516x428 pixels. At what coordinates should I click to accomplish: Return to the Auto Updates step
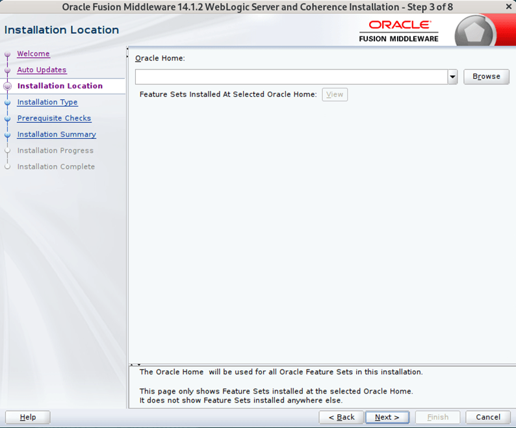pos(42,69)
